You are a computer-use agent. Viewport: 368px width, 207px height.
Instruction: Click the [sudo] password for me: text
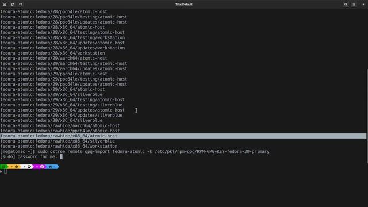[29, 156]
